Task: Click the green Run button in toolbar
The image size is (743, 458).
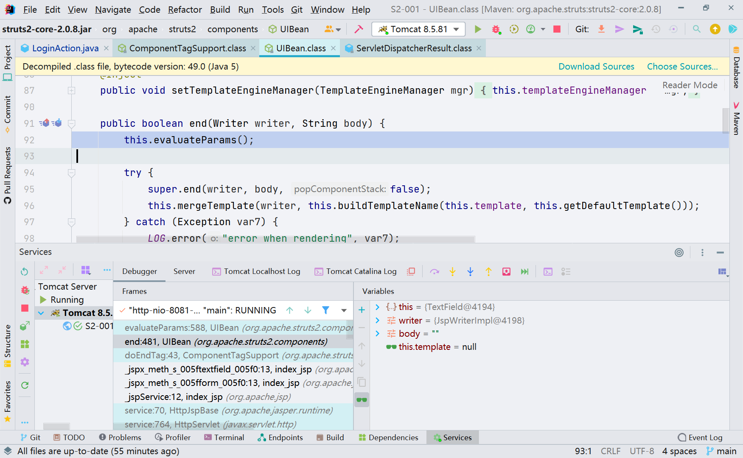Action: pos(478,29)
